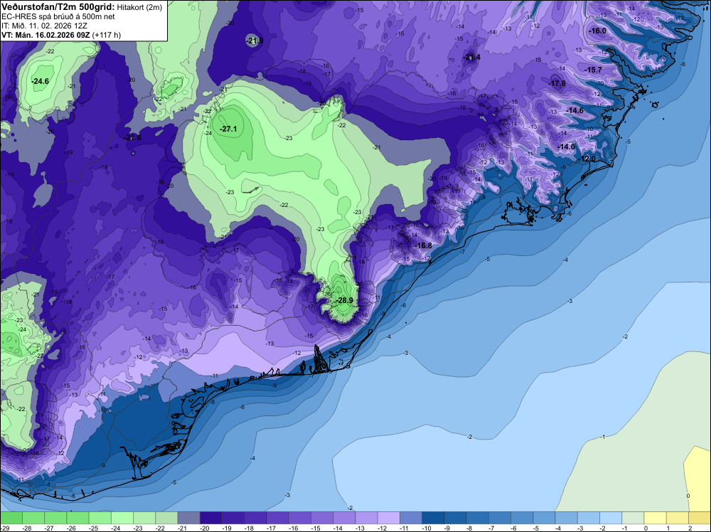
Task: Click the 0 contour label inside the yellow area
Action: click(x=688, y=496)
